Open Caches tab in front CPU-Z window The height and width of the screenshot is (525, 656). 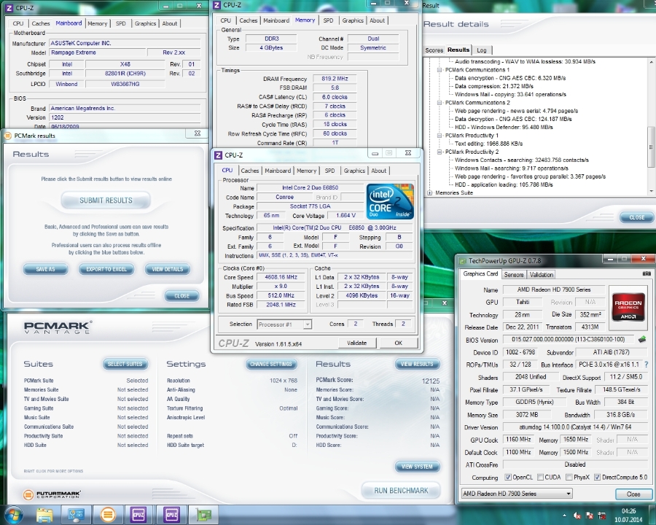(x=250, y=171)
